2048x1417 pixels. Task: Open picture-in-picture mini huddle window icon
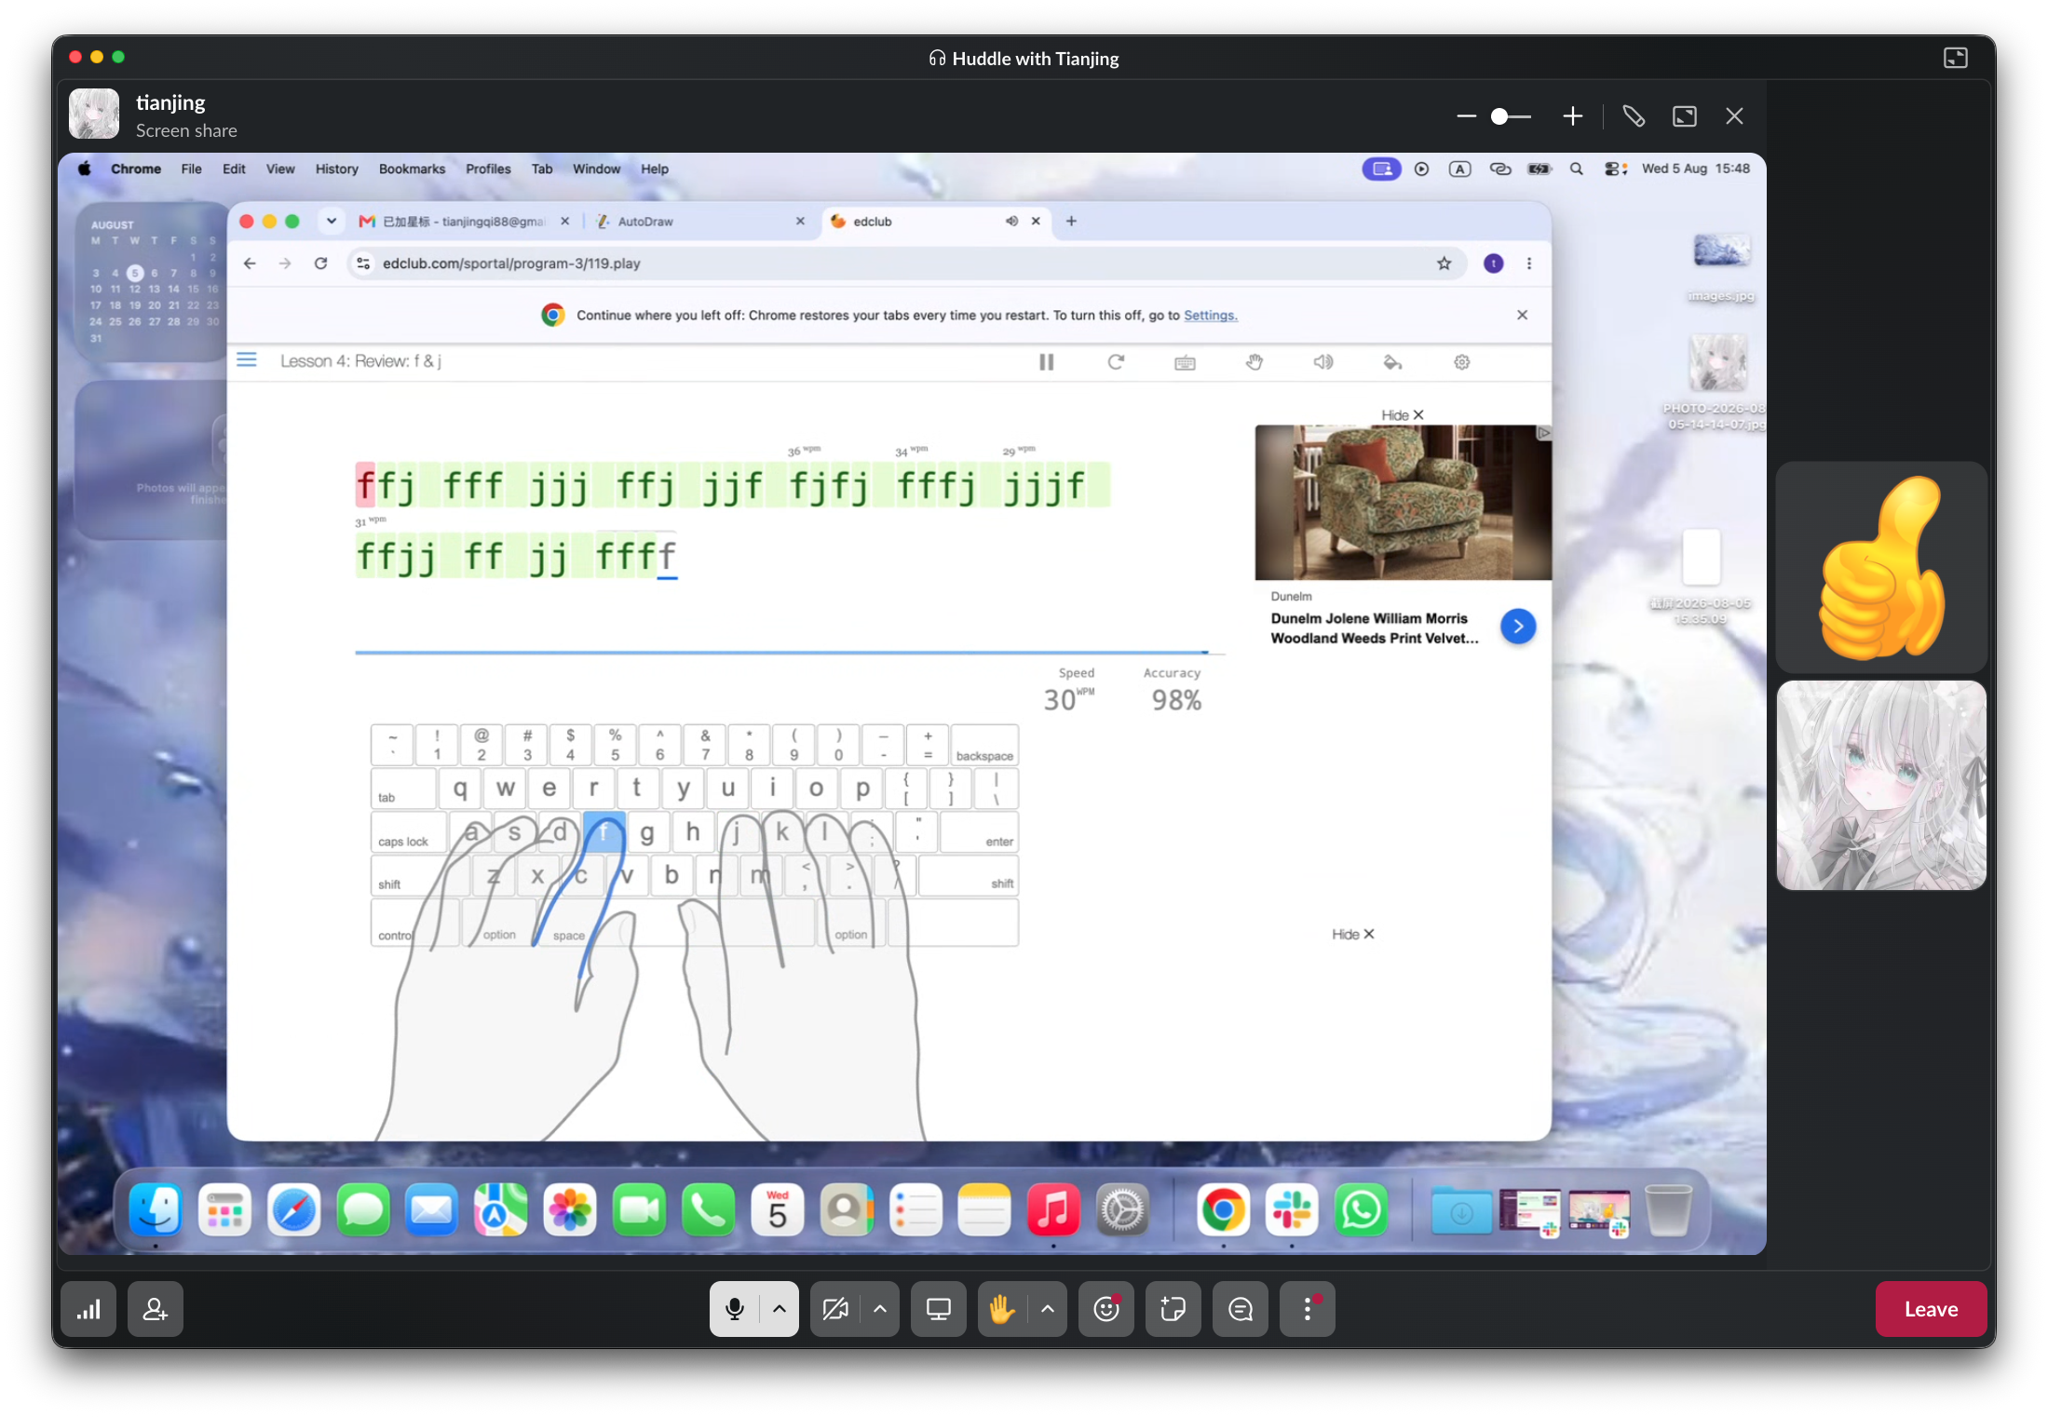pos(1956,58)
